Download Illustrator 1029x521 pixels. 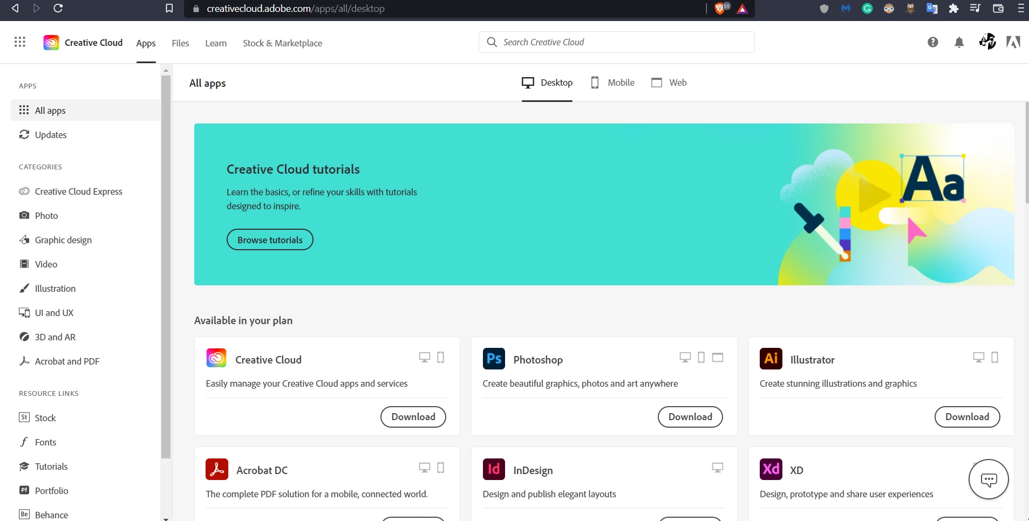click(x=967, y=417)
